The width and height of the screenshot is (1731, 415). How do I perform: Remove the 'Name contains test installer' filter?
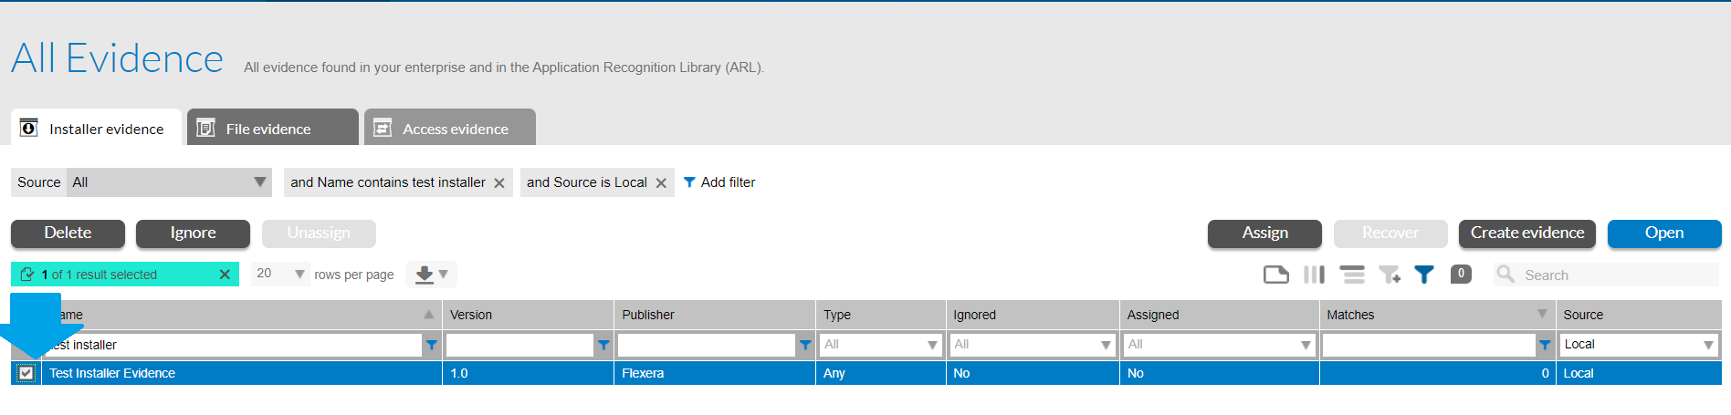tap(499, 183)
